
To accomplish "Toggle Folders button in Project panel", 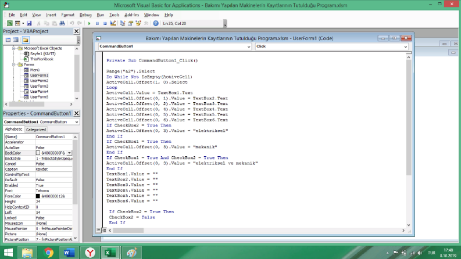I will click(x=25, y=39).
